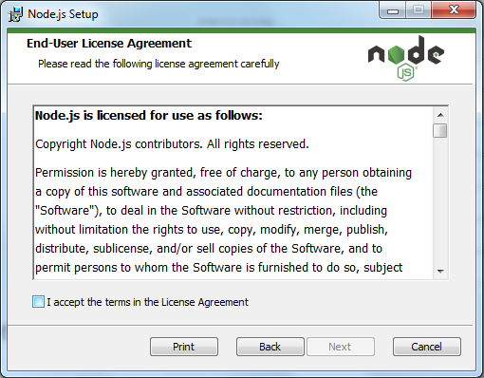Minimize the Node.js Setup window
The width and height of the screenshot is (484, 378).
393,11
